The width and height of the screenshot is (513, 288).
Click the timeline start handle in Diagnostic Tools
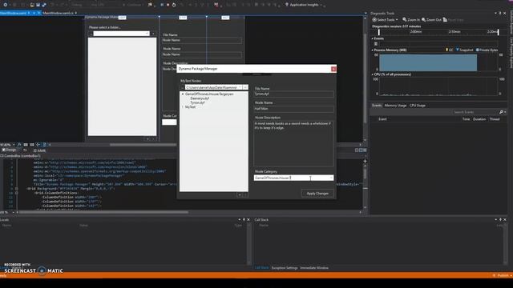(x=379, y=32)
